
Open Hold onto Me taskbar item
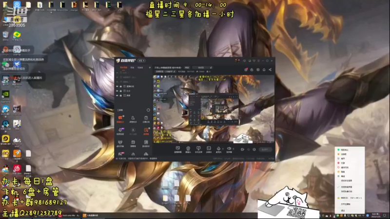coord(69,216)
